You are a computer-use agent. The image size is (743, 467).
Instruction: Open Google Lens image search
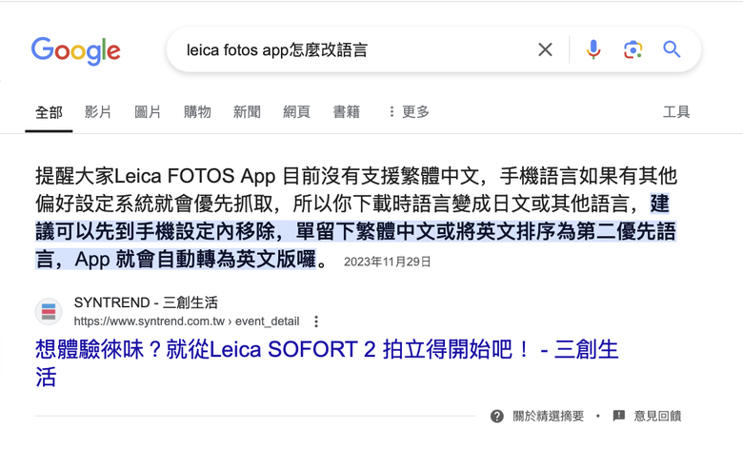(x=633, y=49)
